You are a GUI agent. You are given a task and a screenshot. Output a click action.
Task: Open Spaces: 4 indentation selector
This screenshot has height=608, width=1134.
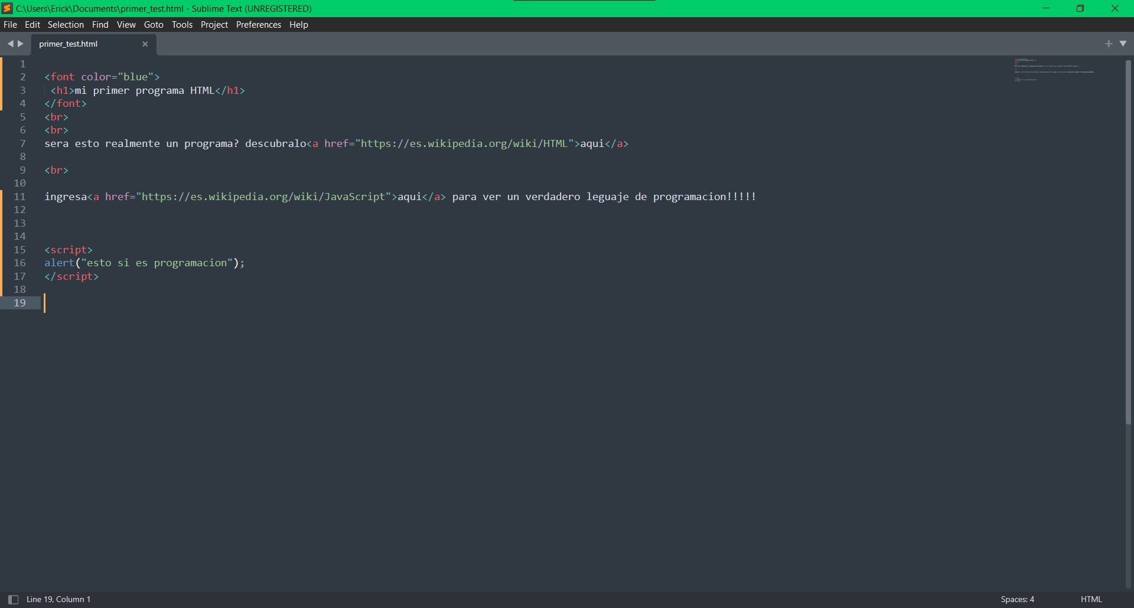(1018, 599)
